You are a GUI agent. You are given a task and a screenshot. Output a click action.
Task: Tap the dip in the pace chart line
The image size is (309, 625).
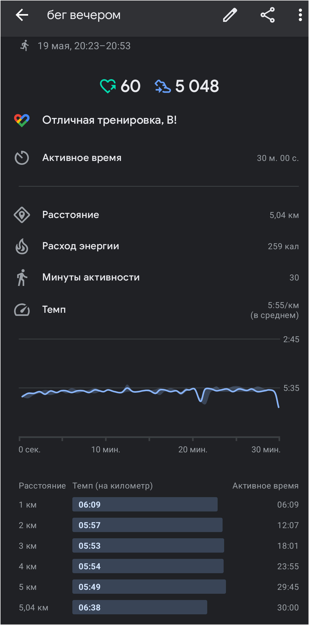coord(201,398)
